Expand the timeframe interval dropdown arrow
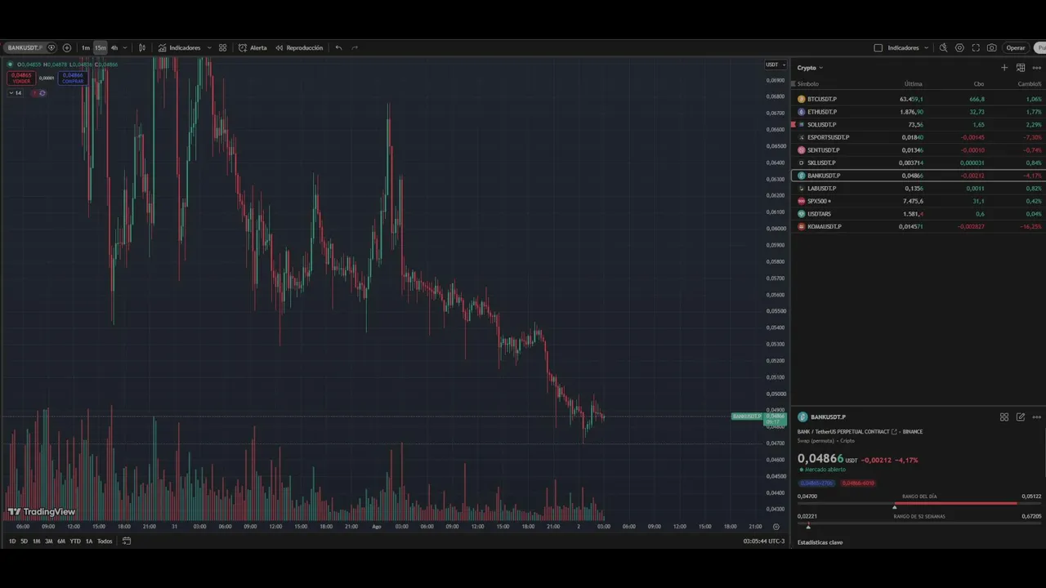The width and height of the screenshot is (1046, 588). click(124, 47)
